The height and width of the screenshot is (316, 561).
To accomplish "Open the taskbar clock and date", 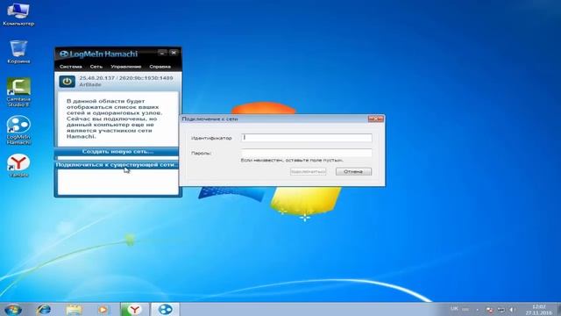I will pyautogui.click(x=538, y=310).
